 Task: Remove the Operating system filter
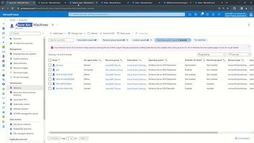tap(189, 40)
